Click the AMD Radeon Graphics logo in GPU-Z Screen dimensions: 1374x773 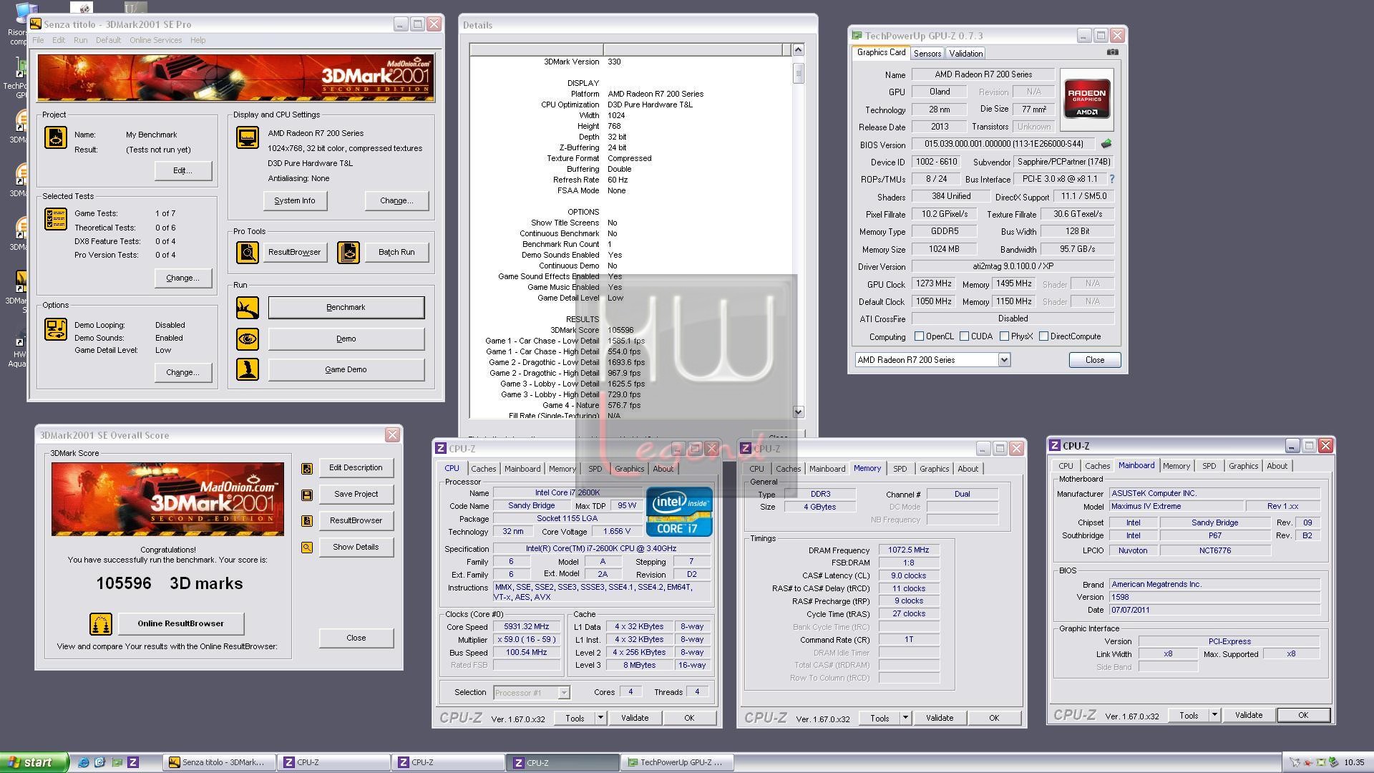(1086, 99)
